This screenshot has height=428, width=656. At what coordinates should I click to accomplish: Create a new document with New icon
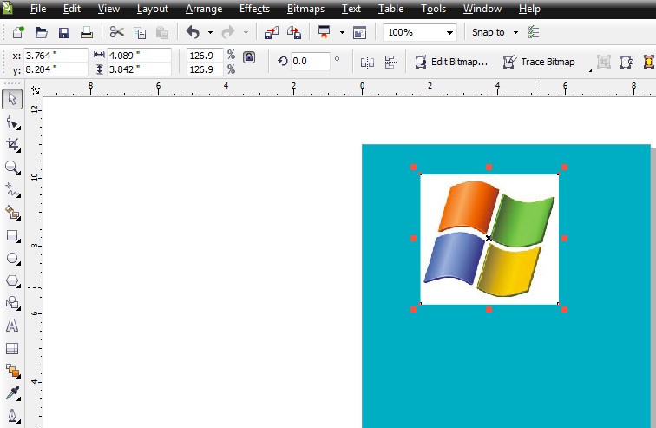coord(18,32)
